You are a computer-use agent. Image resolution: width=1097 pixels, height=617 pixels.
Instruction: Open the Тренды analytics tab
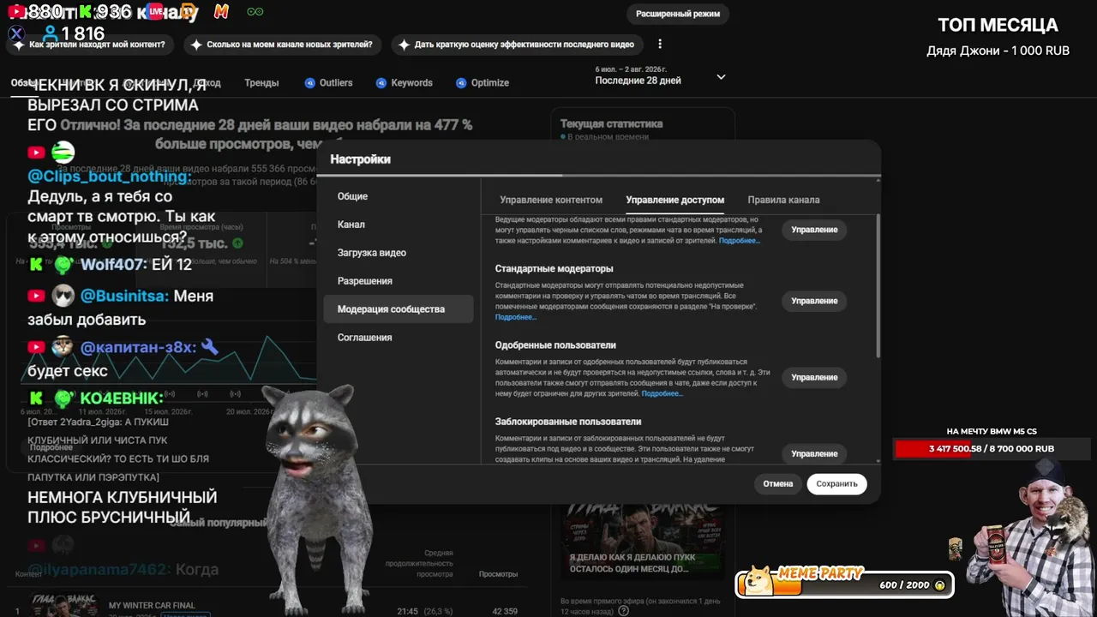click(x=261, y=83)
